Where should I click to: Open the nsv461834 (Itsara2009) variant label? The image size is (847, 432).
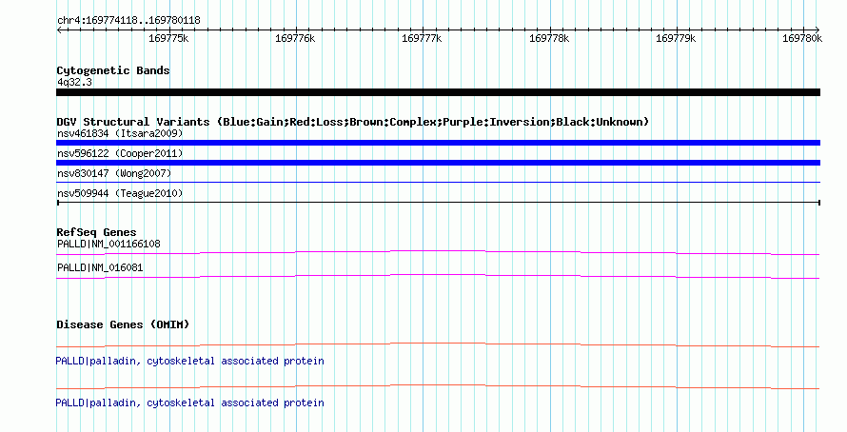120,133
